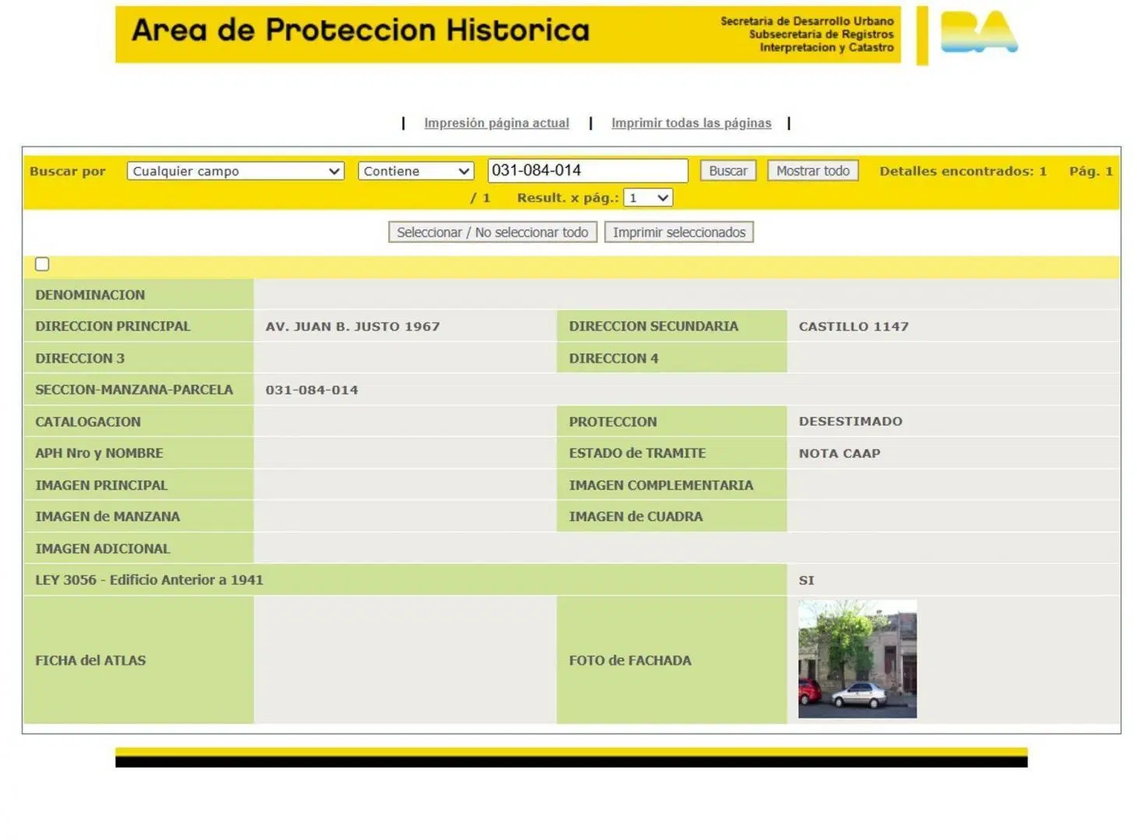The image size is (1137, 840).
Task: Click the 'Buscar por' label
Action: 68,171
